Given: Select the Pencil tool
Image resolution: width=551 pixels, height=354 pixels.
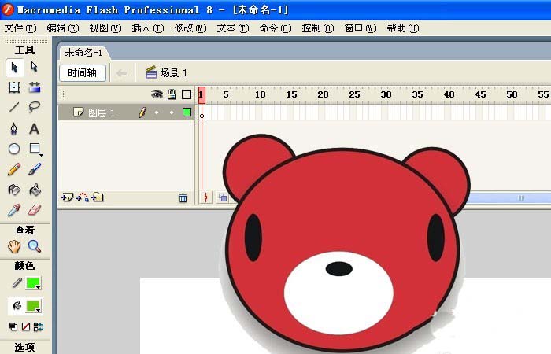Looking at the screenshot, I should pos(14,169).
